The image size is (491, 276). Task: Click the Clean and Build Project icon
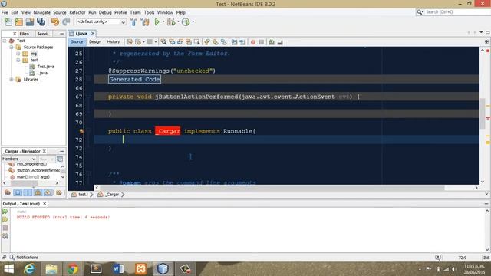(145, 21)
